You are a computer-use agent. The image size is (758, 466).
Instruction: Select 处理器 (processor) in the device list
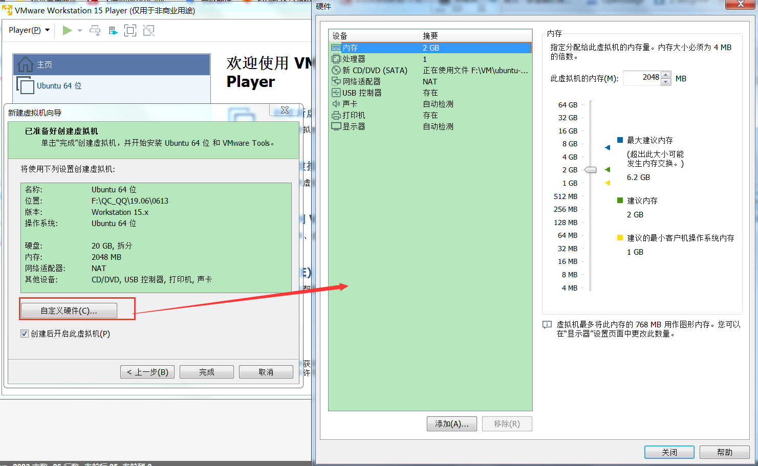(354, 59)
